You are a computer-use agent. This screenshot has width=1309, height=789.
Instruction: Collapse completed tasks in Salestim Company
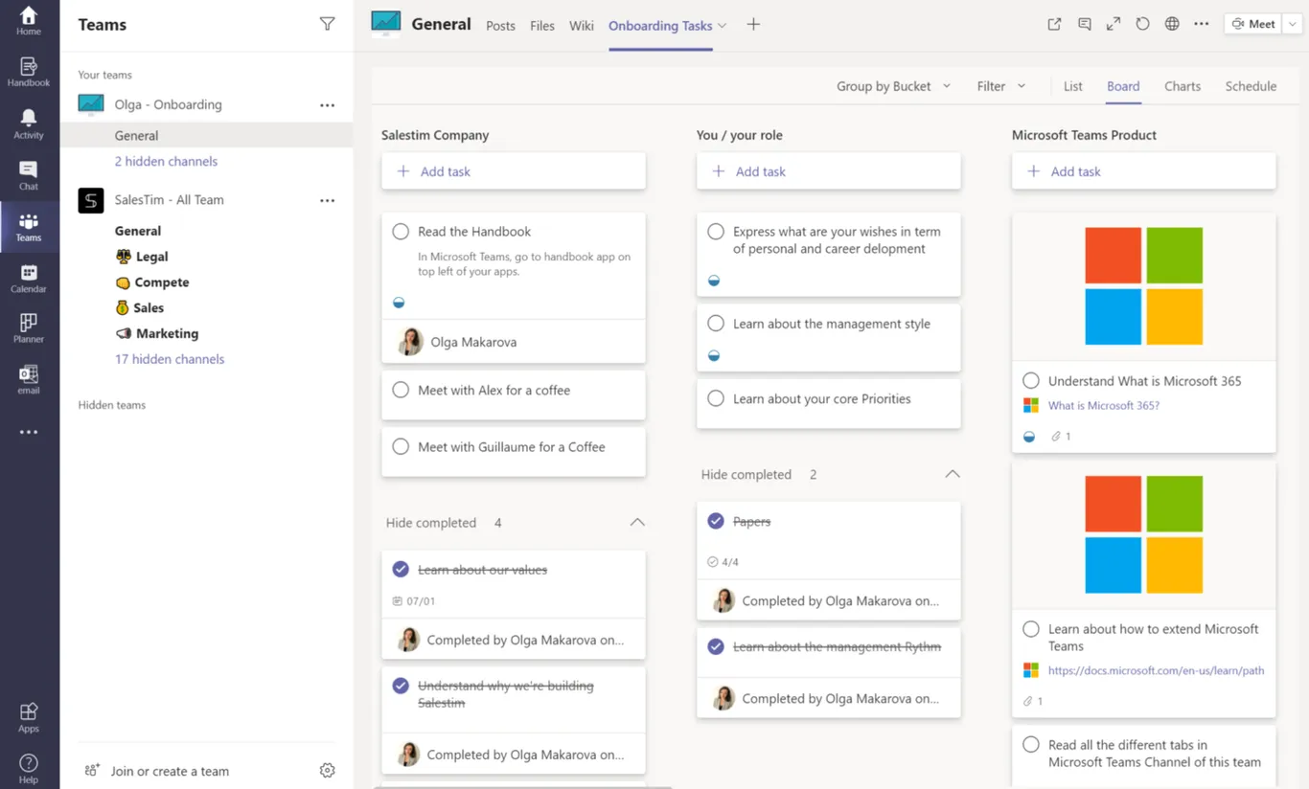[x=637, y=523]
